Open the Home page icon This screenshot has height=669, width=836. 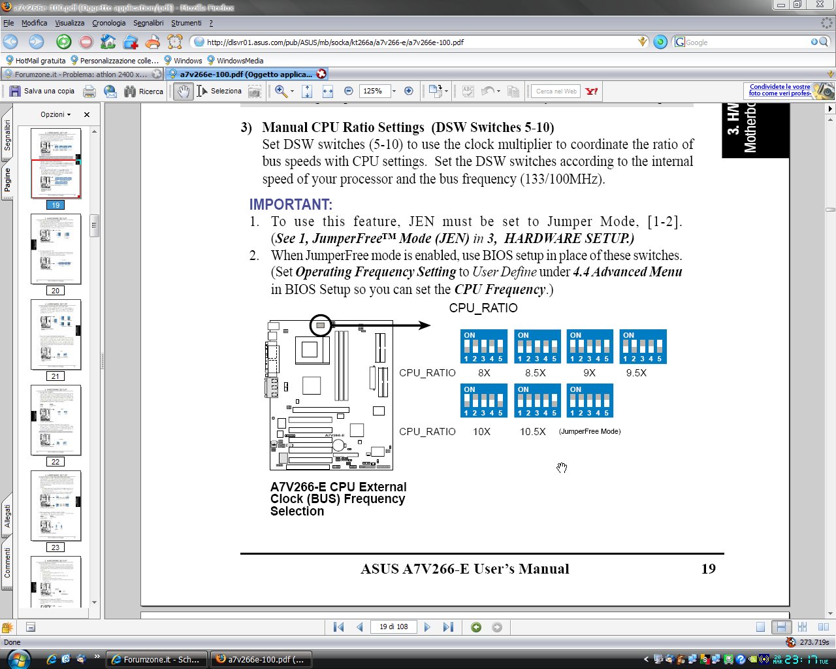108,42
